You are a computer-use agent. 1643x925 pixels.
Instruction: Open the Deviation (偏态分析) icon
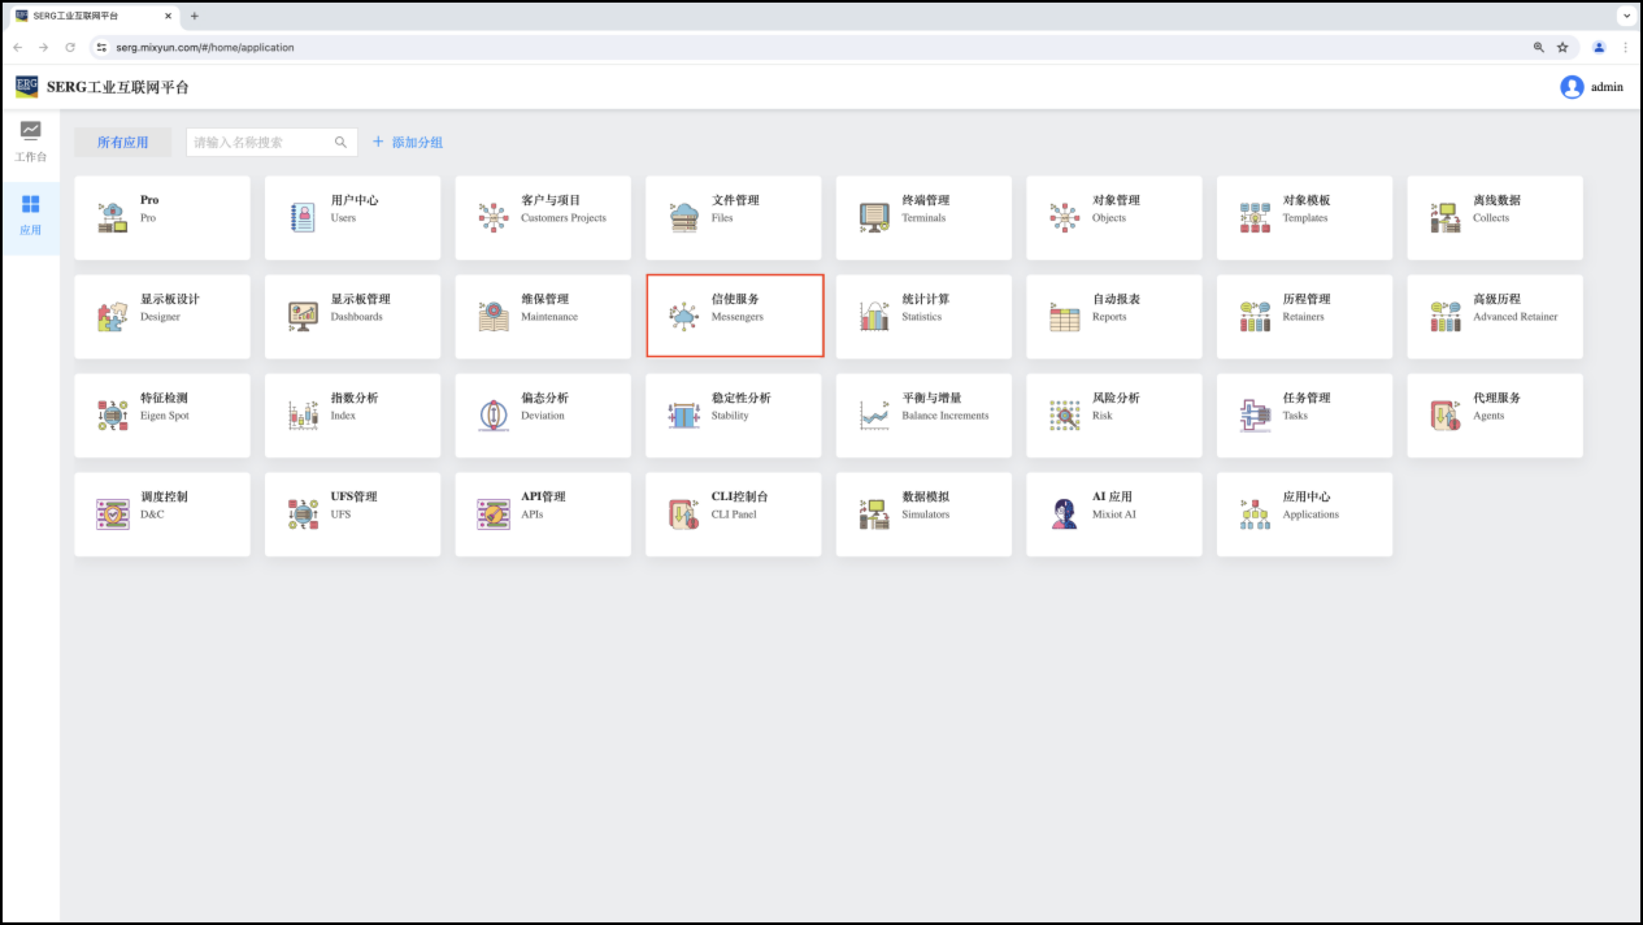click(494, 415)
